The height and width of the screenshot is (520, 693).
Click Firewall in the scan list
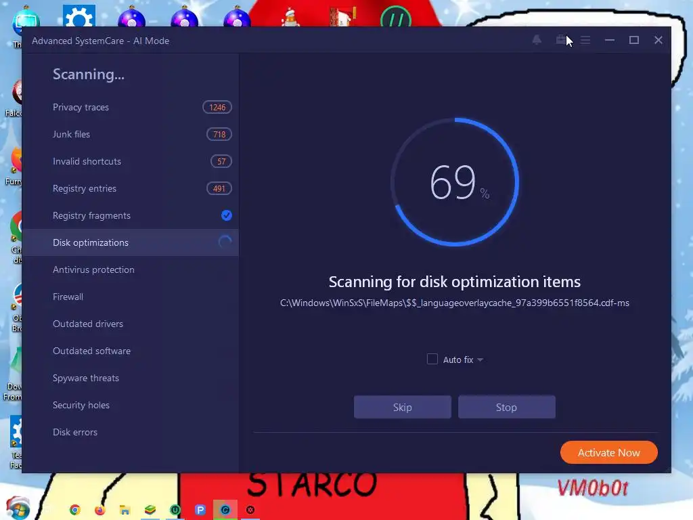pyautogui.click(x=131, y=297)
